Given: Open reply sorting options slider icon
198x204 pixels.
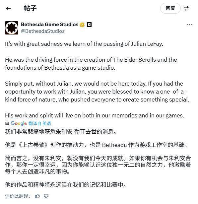Looking at the screenshot, I should (186, 9).
